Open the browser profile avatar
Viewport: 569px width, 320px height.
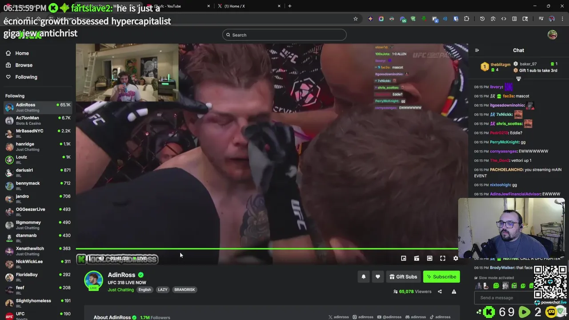click(552, 19)
